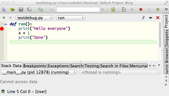Open a file using the folder icon
Viewport: 169px width, 96px height.
pyautogui.click(x=12, y=9)
